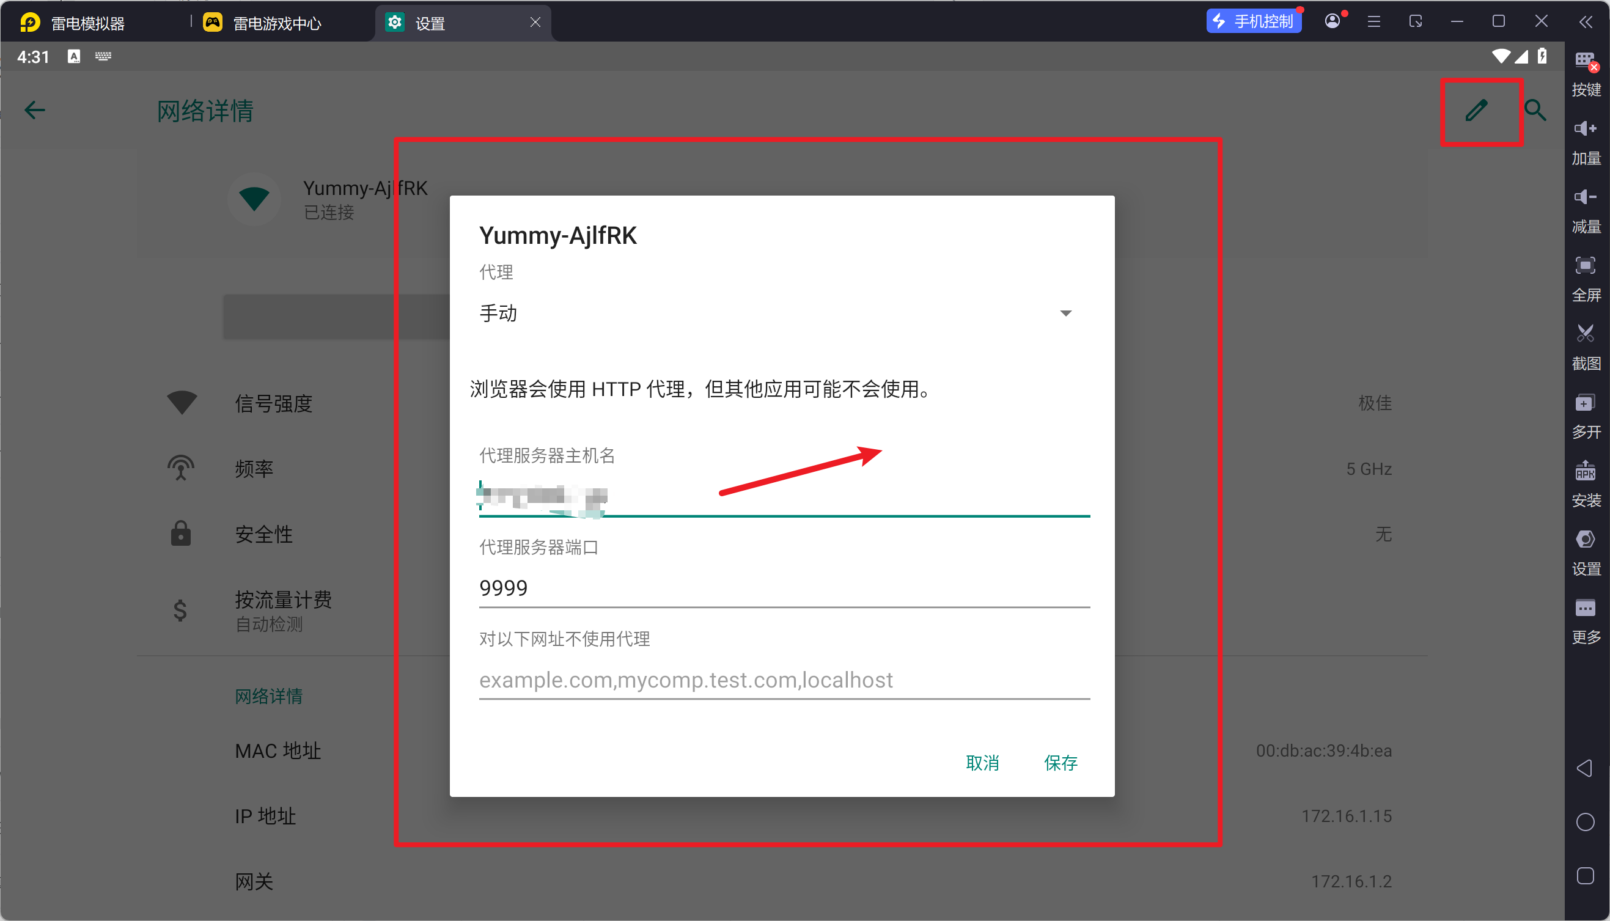This screenshot has width=1610, height=921.
Task: Click the 取消 button
Action: tap(982, 763)
